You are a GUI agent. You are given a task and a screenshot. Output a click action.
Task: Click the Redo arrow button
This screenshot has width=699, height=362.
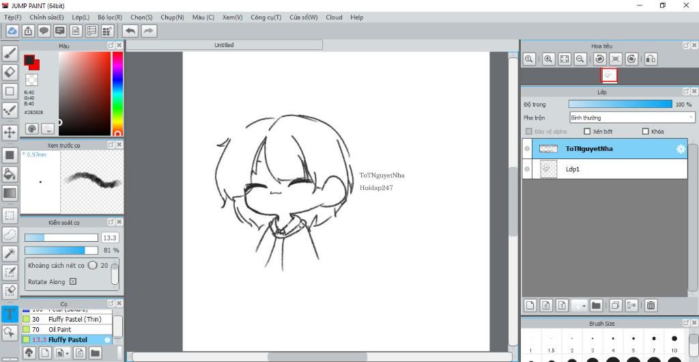149,31
